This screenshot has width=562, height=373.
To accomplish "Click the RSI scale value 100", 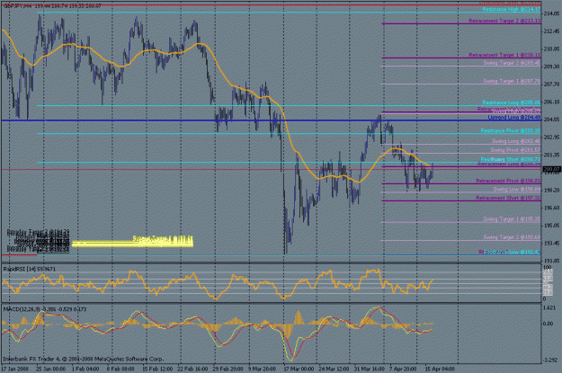I will [548, 268].
